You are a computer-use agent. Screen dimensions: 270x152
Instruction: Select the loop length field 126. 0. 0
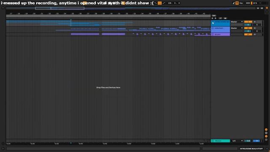tap(173, 3)
